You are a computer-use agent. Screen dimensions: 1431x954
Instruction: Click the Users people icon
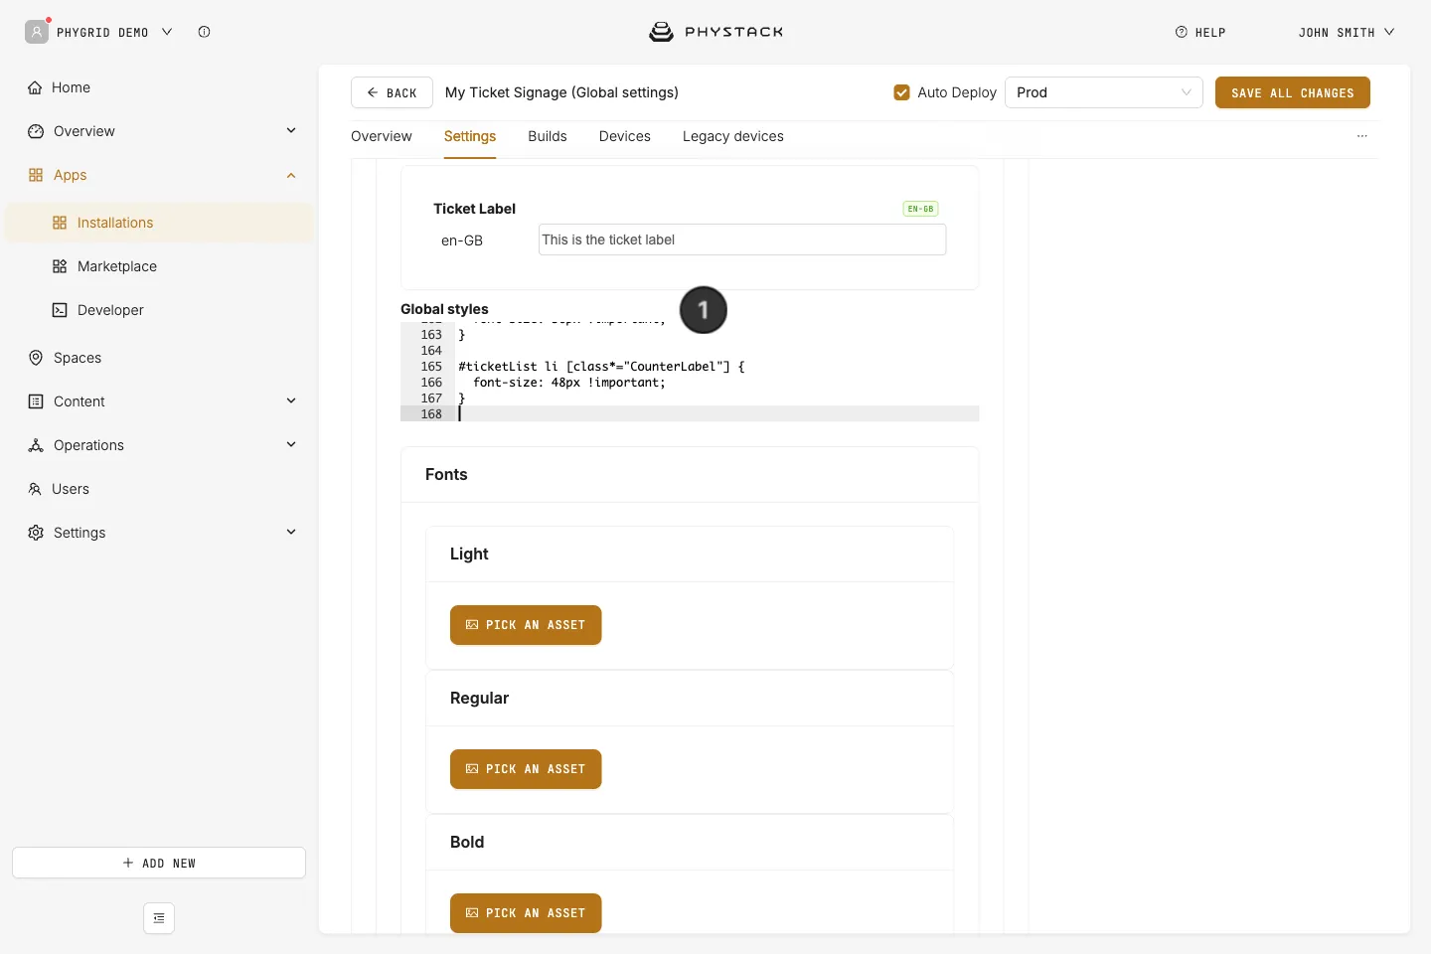click(35, 489)
